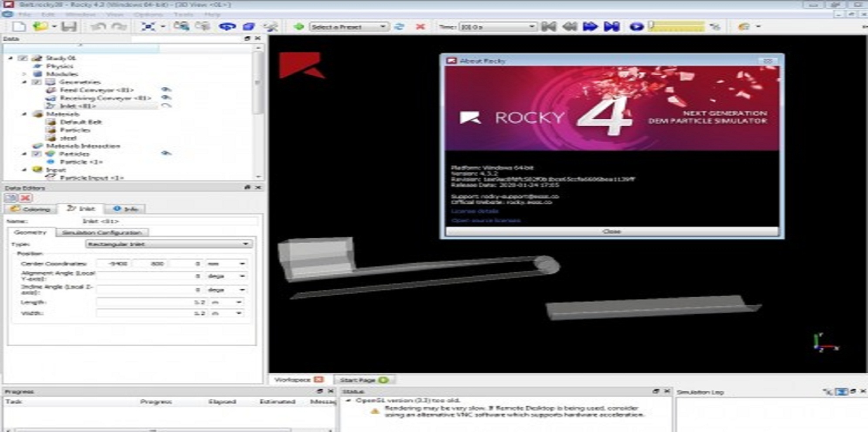Open the Open source licenses link
This screenshot has height=432, width=868.
(x=485, y=221)
